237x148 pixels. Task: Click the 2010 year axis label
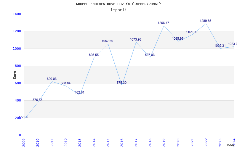(38, 142)
